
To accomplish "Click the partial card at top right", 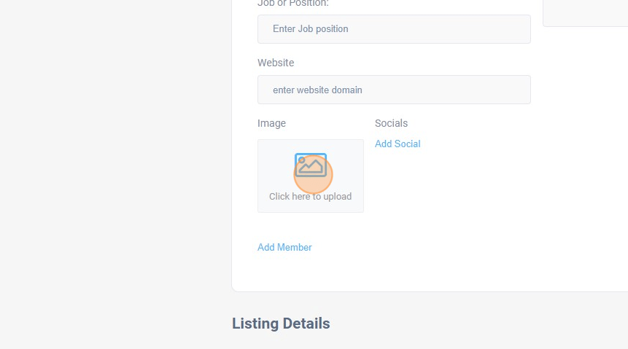I will [x=585, y=12].
